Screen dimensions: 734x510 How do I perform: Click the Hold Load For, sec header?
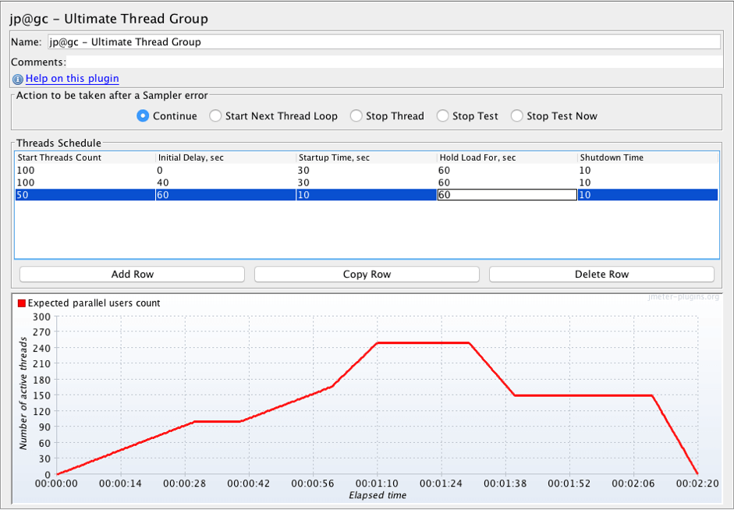(507, 158)
